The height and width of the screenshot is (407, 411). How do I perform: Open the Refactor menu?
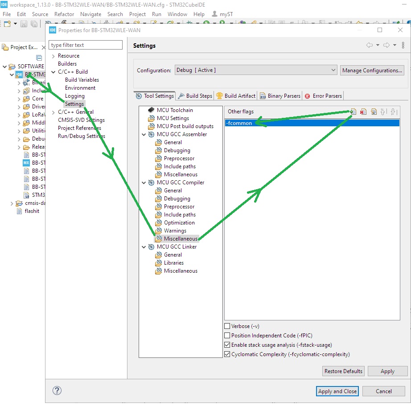64,14
